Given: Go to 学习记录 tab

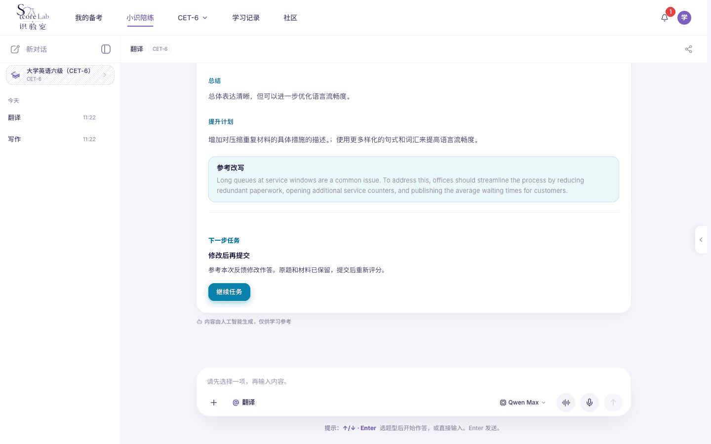Looking at the screenshot, I should pos(246,18).
